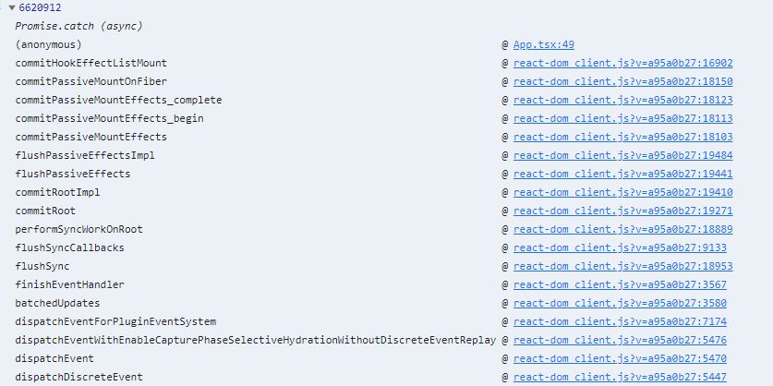
Task: Open react-dom_client.js link at line 18150
Action: click(x=622, y=81)
